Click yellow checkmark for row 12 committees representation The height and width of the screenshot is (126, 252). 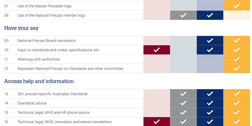237,69
